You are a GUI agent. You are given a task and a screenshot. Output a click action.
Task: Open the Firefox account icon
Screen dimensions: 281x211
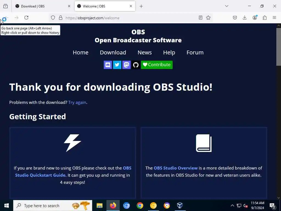pyautogui.click(x=255, y=17)
